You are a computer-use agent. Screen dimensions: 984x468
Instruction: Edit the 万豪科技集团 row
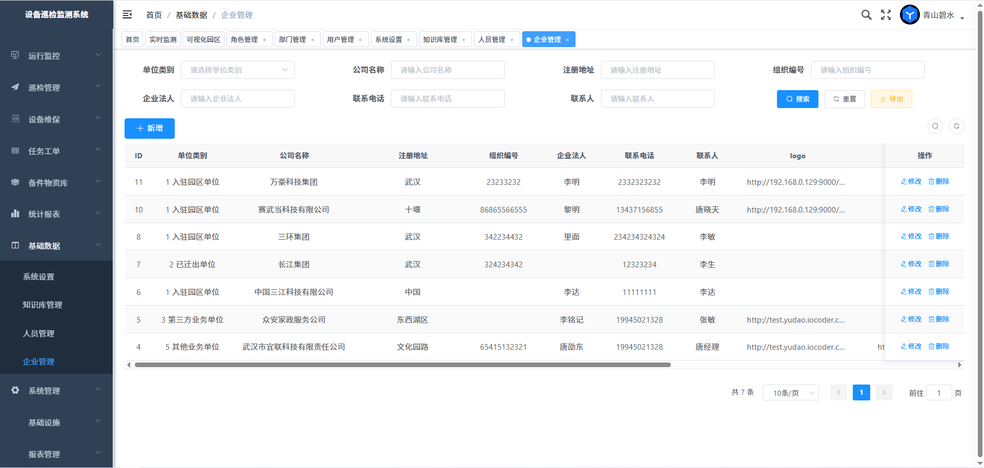click(911, 182)
